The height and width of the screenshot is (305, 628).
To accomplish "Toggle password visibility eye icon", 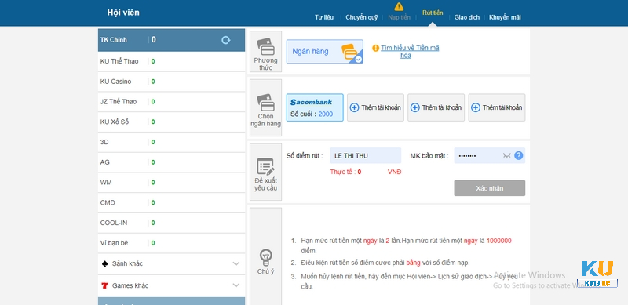I will click(506, 156).
